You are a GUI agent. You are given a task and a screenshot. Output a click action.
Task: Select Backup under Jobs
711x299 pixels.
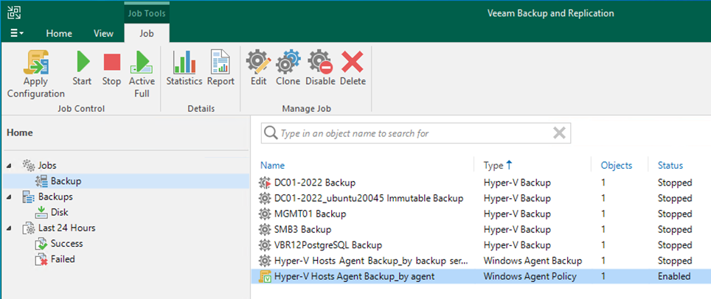[x=66, y=181]
